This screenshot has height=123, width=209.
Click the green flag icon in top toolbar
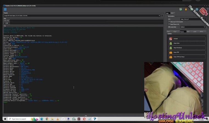[180, 9]
